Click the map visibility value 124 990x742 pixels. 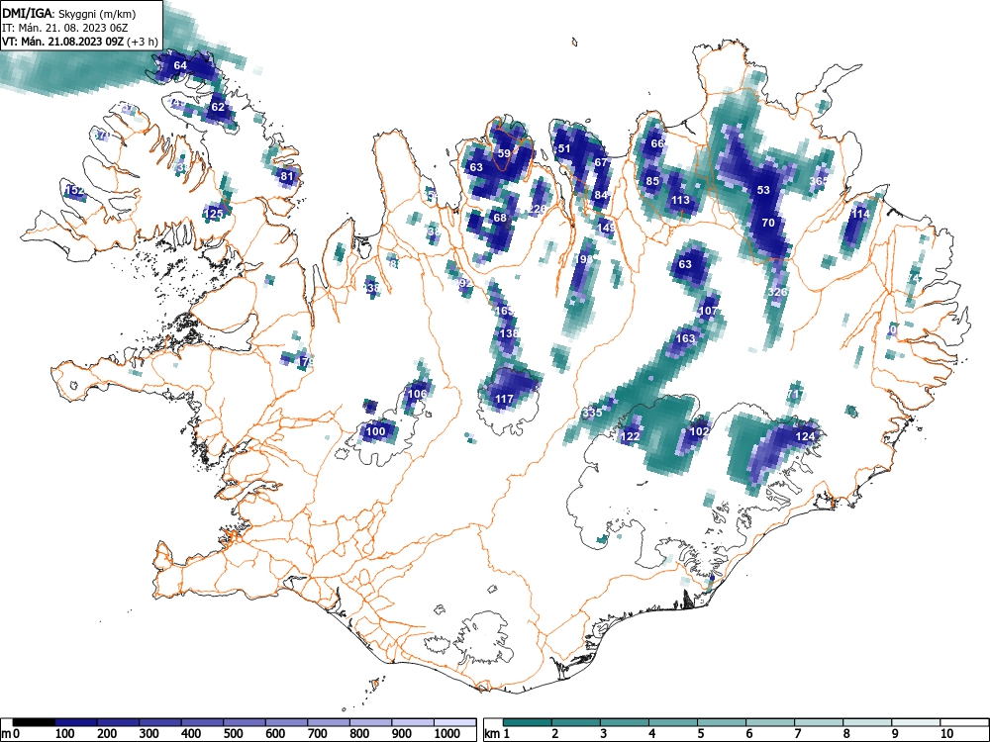(x=805, y=436)
